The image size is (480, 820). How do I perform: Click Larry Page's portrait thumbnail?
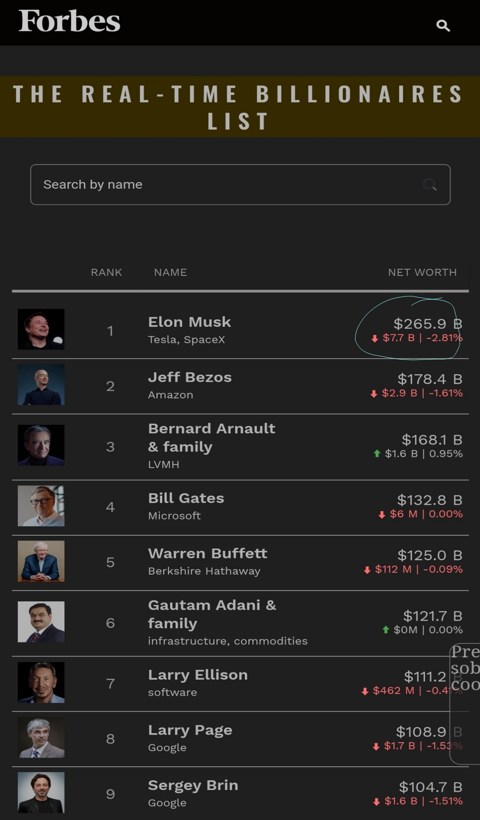41,737
